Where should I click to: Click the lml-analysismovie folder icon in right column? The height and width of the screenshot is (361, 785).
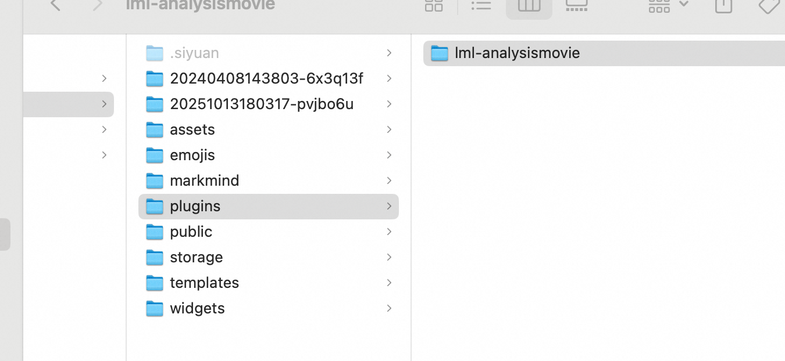[440, 53]
